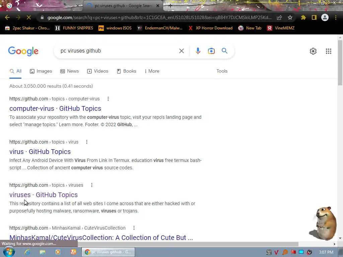The height and width of the screenshot is (257, 343).
Task: Open the 2pac Shakur bookmark
Action: (x=27, y=28)
